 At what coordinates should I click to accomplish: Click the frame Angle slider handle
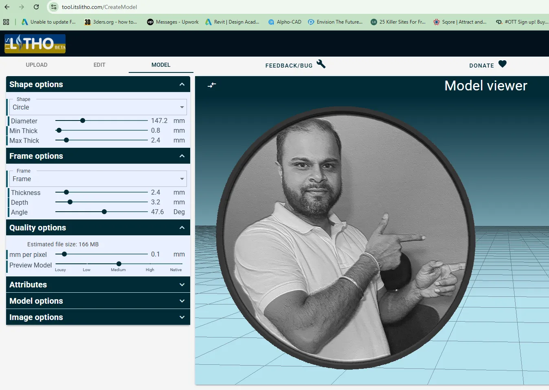[104, 212]
